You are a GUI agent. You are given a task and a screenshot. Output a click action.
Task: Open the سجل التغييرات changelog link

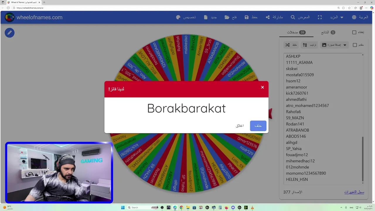coord(354,192)
